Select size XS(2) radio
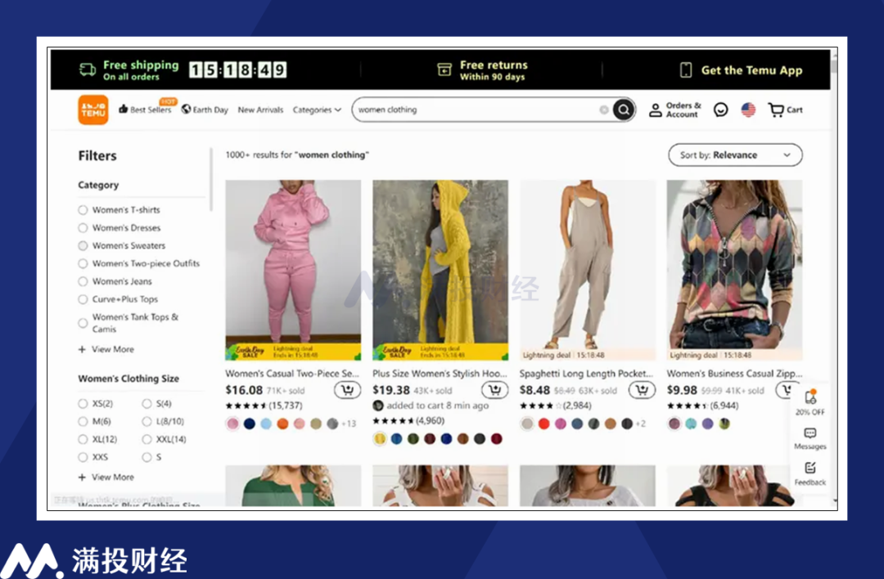The width and height of the screenshot is (884, 579). [83, 403]
